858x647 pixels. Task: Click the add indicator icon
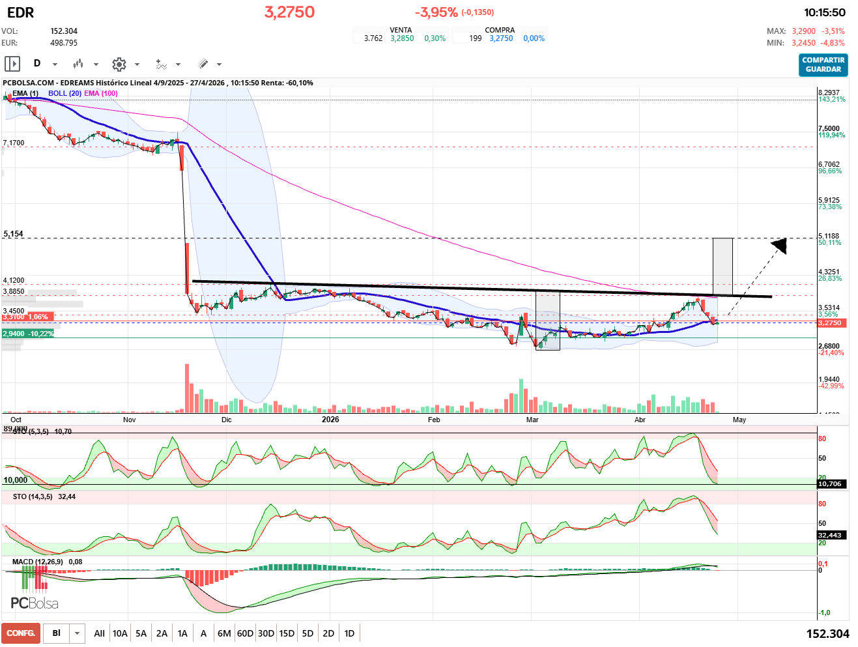pyautogui.click(x=161, y=64)
